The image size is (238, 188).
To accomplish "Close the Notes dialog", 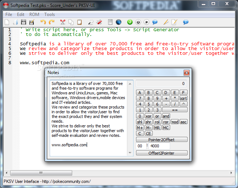I will click(186, 73).
